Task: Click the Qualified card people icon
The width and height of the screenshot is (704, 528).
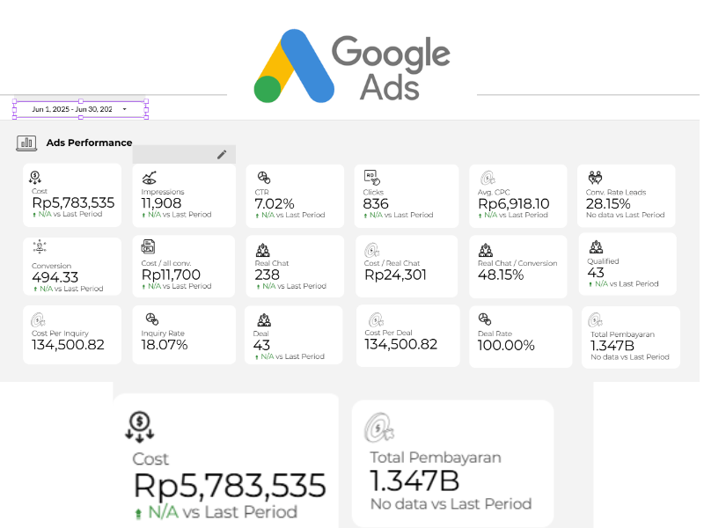Action: (x=597, y=247)
